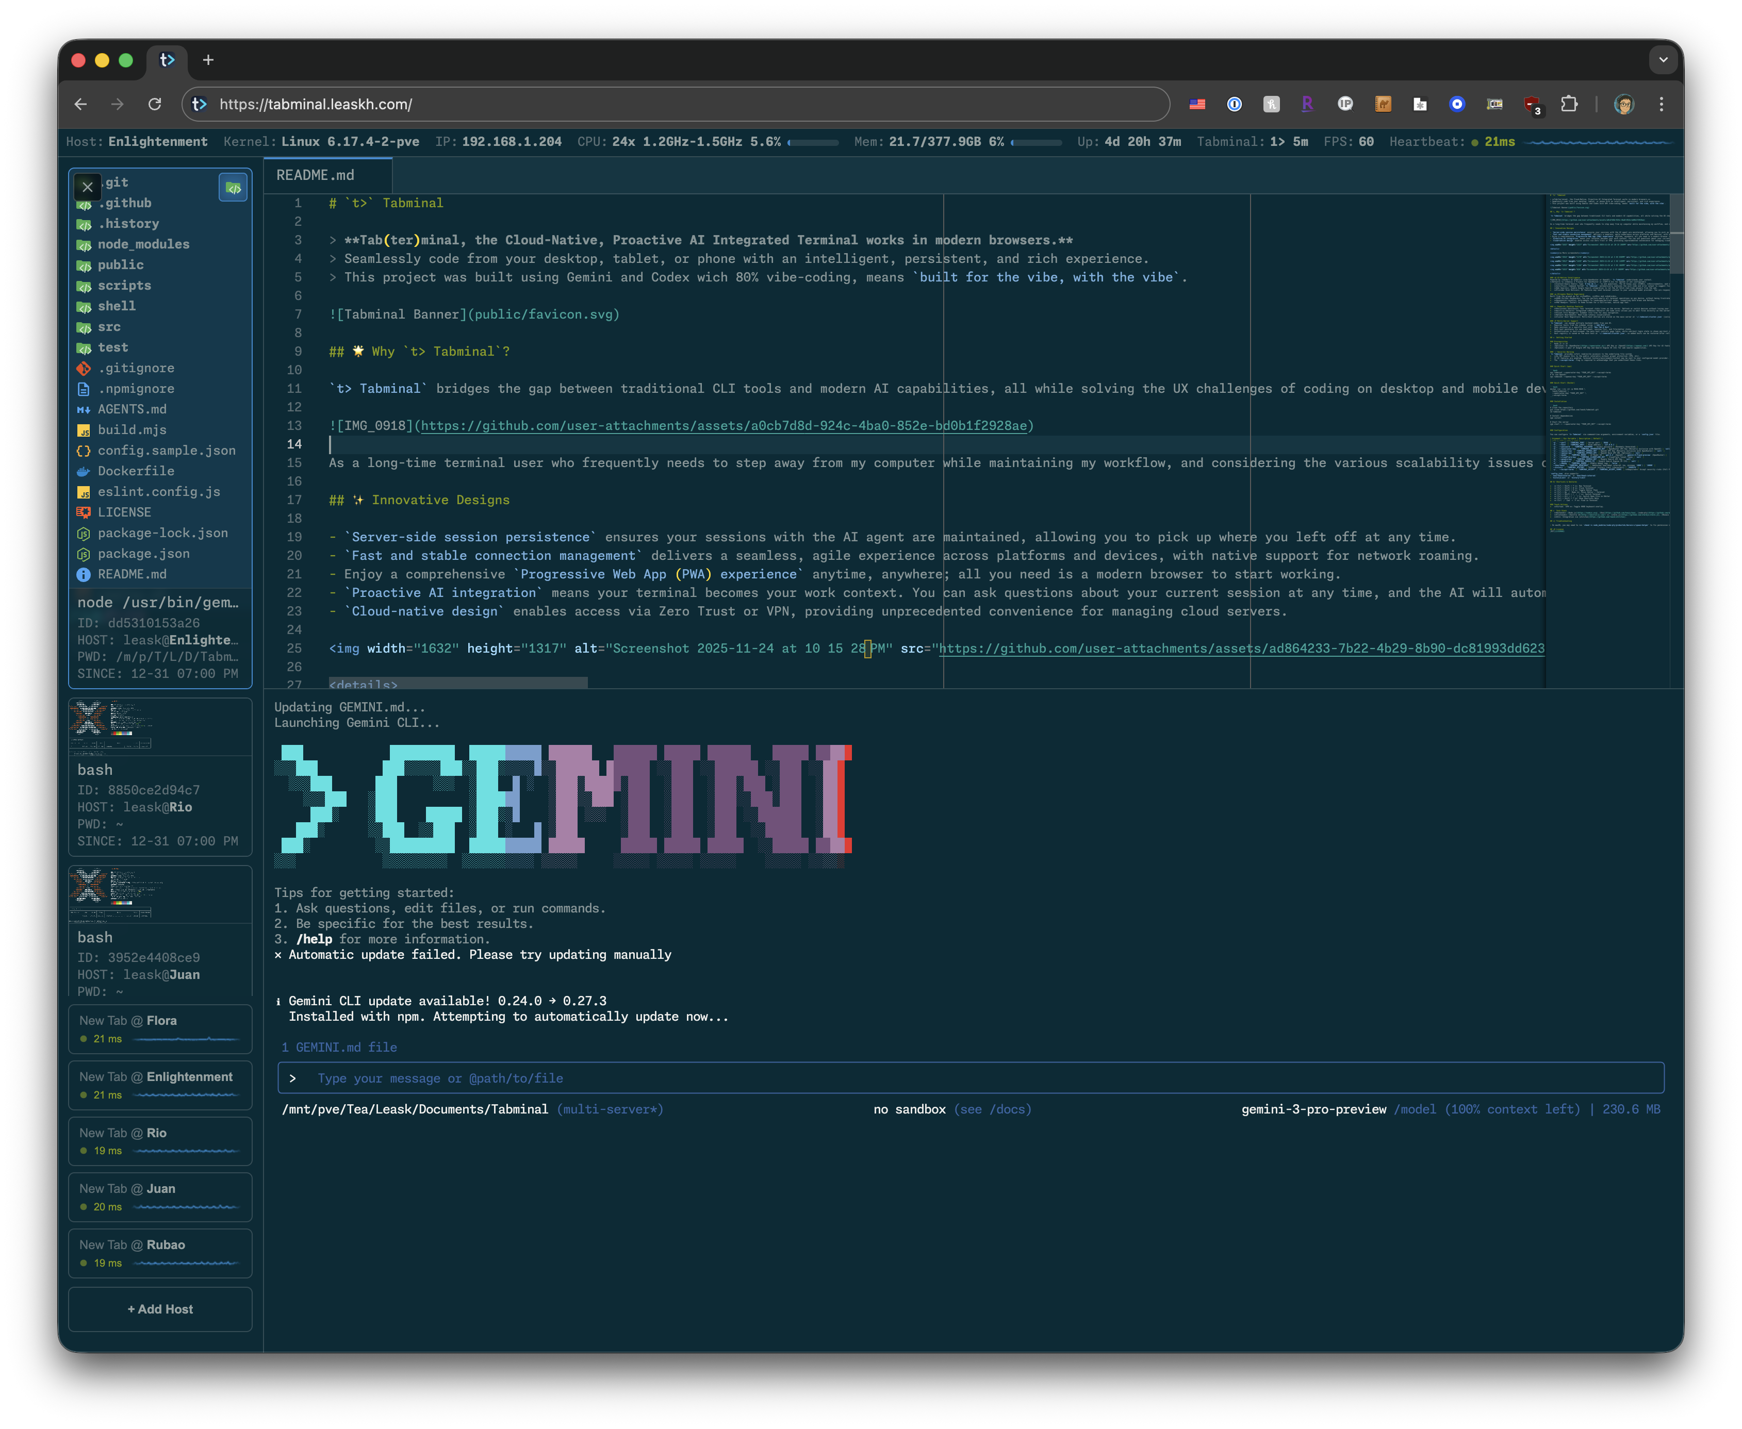
Task: Open the browser Extensions puzzle icon
Action: (1569, 105)
